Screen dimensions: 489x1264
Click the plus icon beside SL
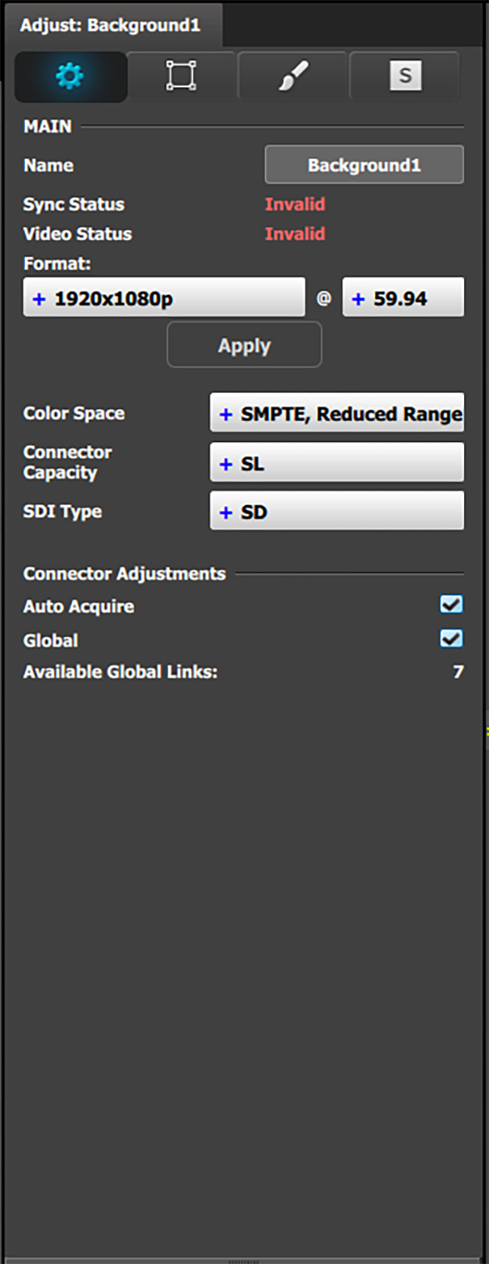226,465
